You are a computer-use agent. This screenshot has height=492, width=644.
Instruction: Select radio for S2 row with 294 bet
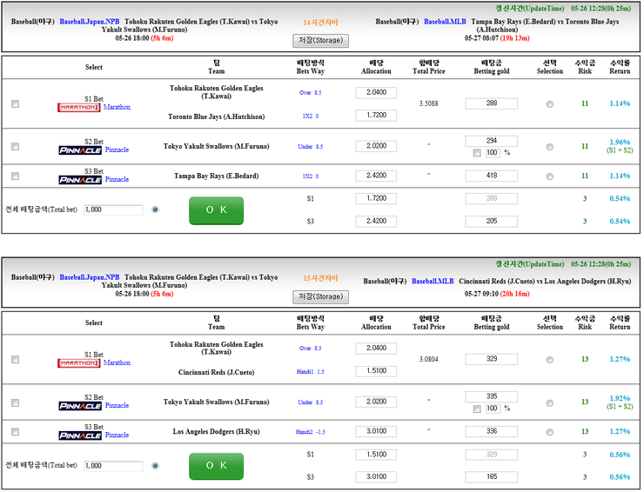(549, 147)
